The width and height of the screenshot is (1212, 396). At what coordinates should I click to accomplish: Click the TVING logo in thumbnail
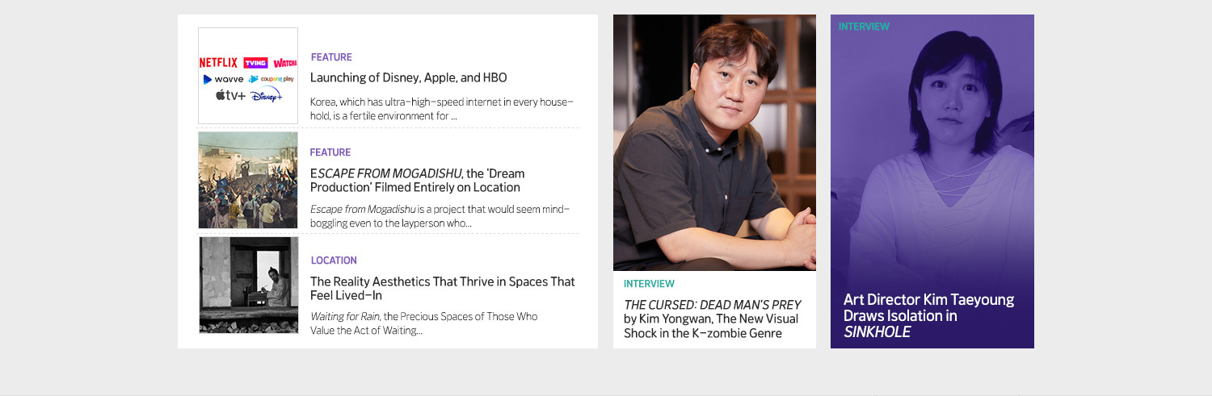[255, 62]
